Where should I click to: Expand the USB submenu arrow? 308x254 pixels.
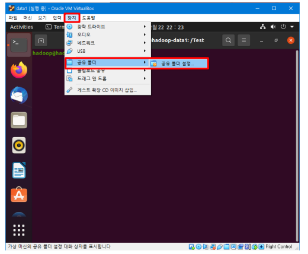coord(145,51)
